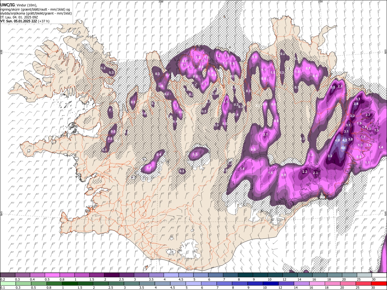The width and height of the screenshot is (387, 290).
Task: Click the 1.4 value near the east edge
Action: [x=381, y=147]
